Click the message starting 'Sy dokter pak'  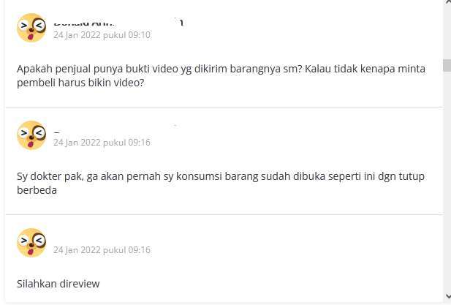[x=221, y=183]
